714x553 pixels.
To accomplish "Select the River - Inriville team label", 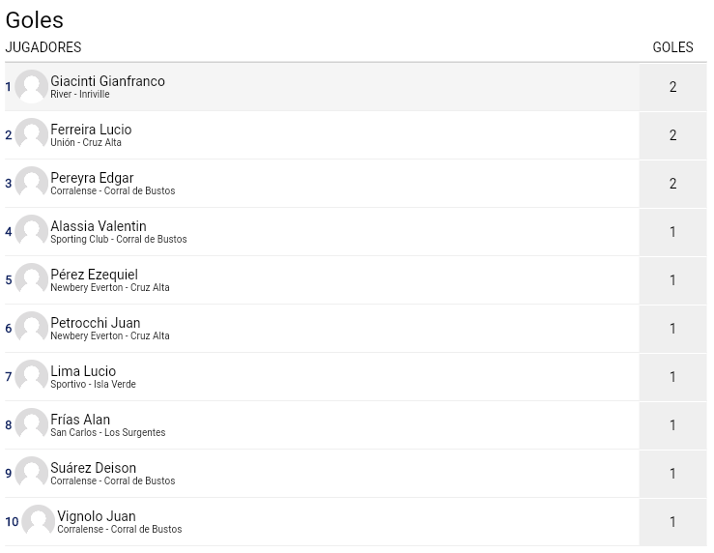I will [x=80, y=95].
